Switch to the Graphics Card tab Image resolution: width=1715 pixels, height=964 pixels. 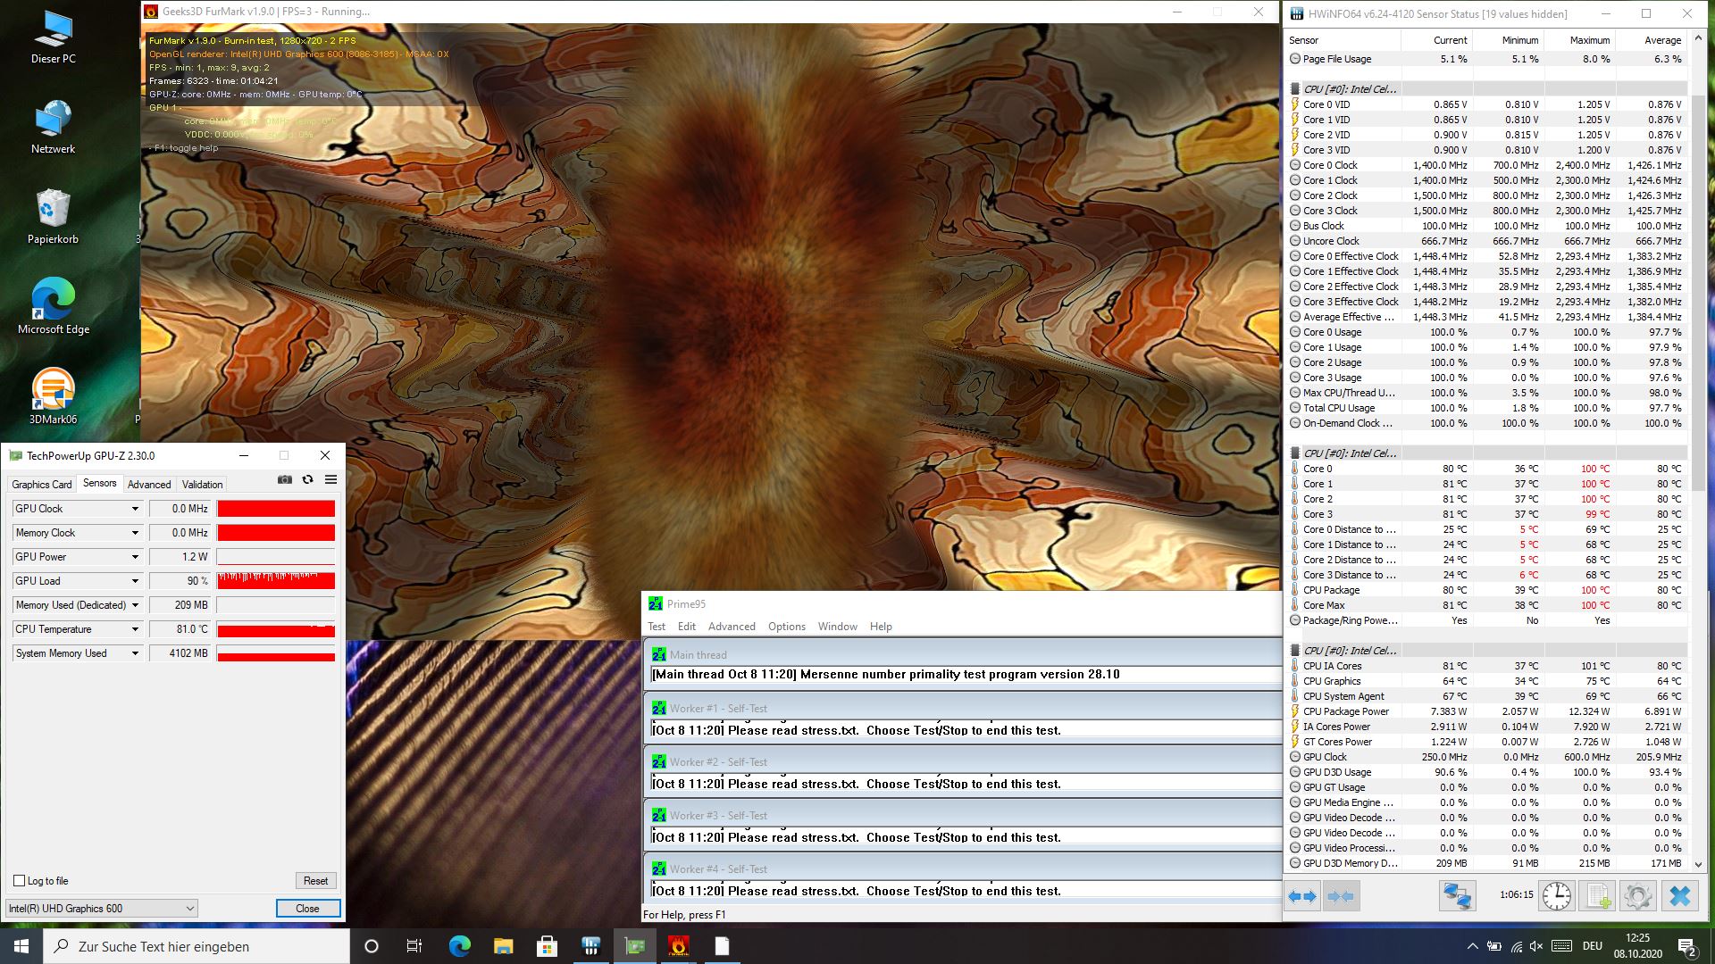(41, 485)
